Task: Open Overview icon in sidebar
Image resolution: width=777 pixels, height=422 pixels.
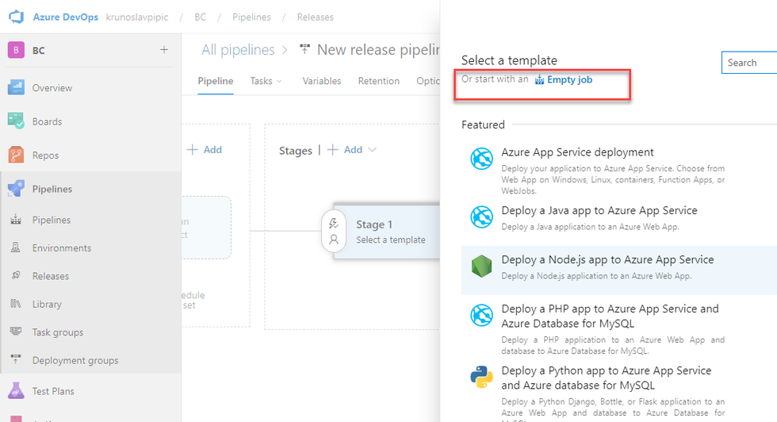Action: 16,88
